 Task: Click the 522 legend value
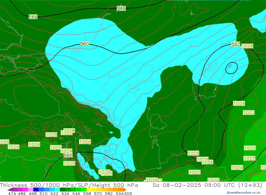[54, 193]
